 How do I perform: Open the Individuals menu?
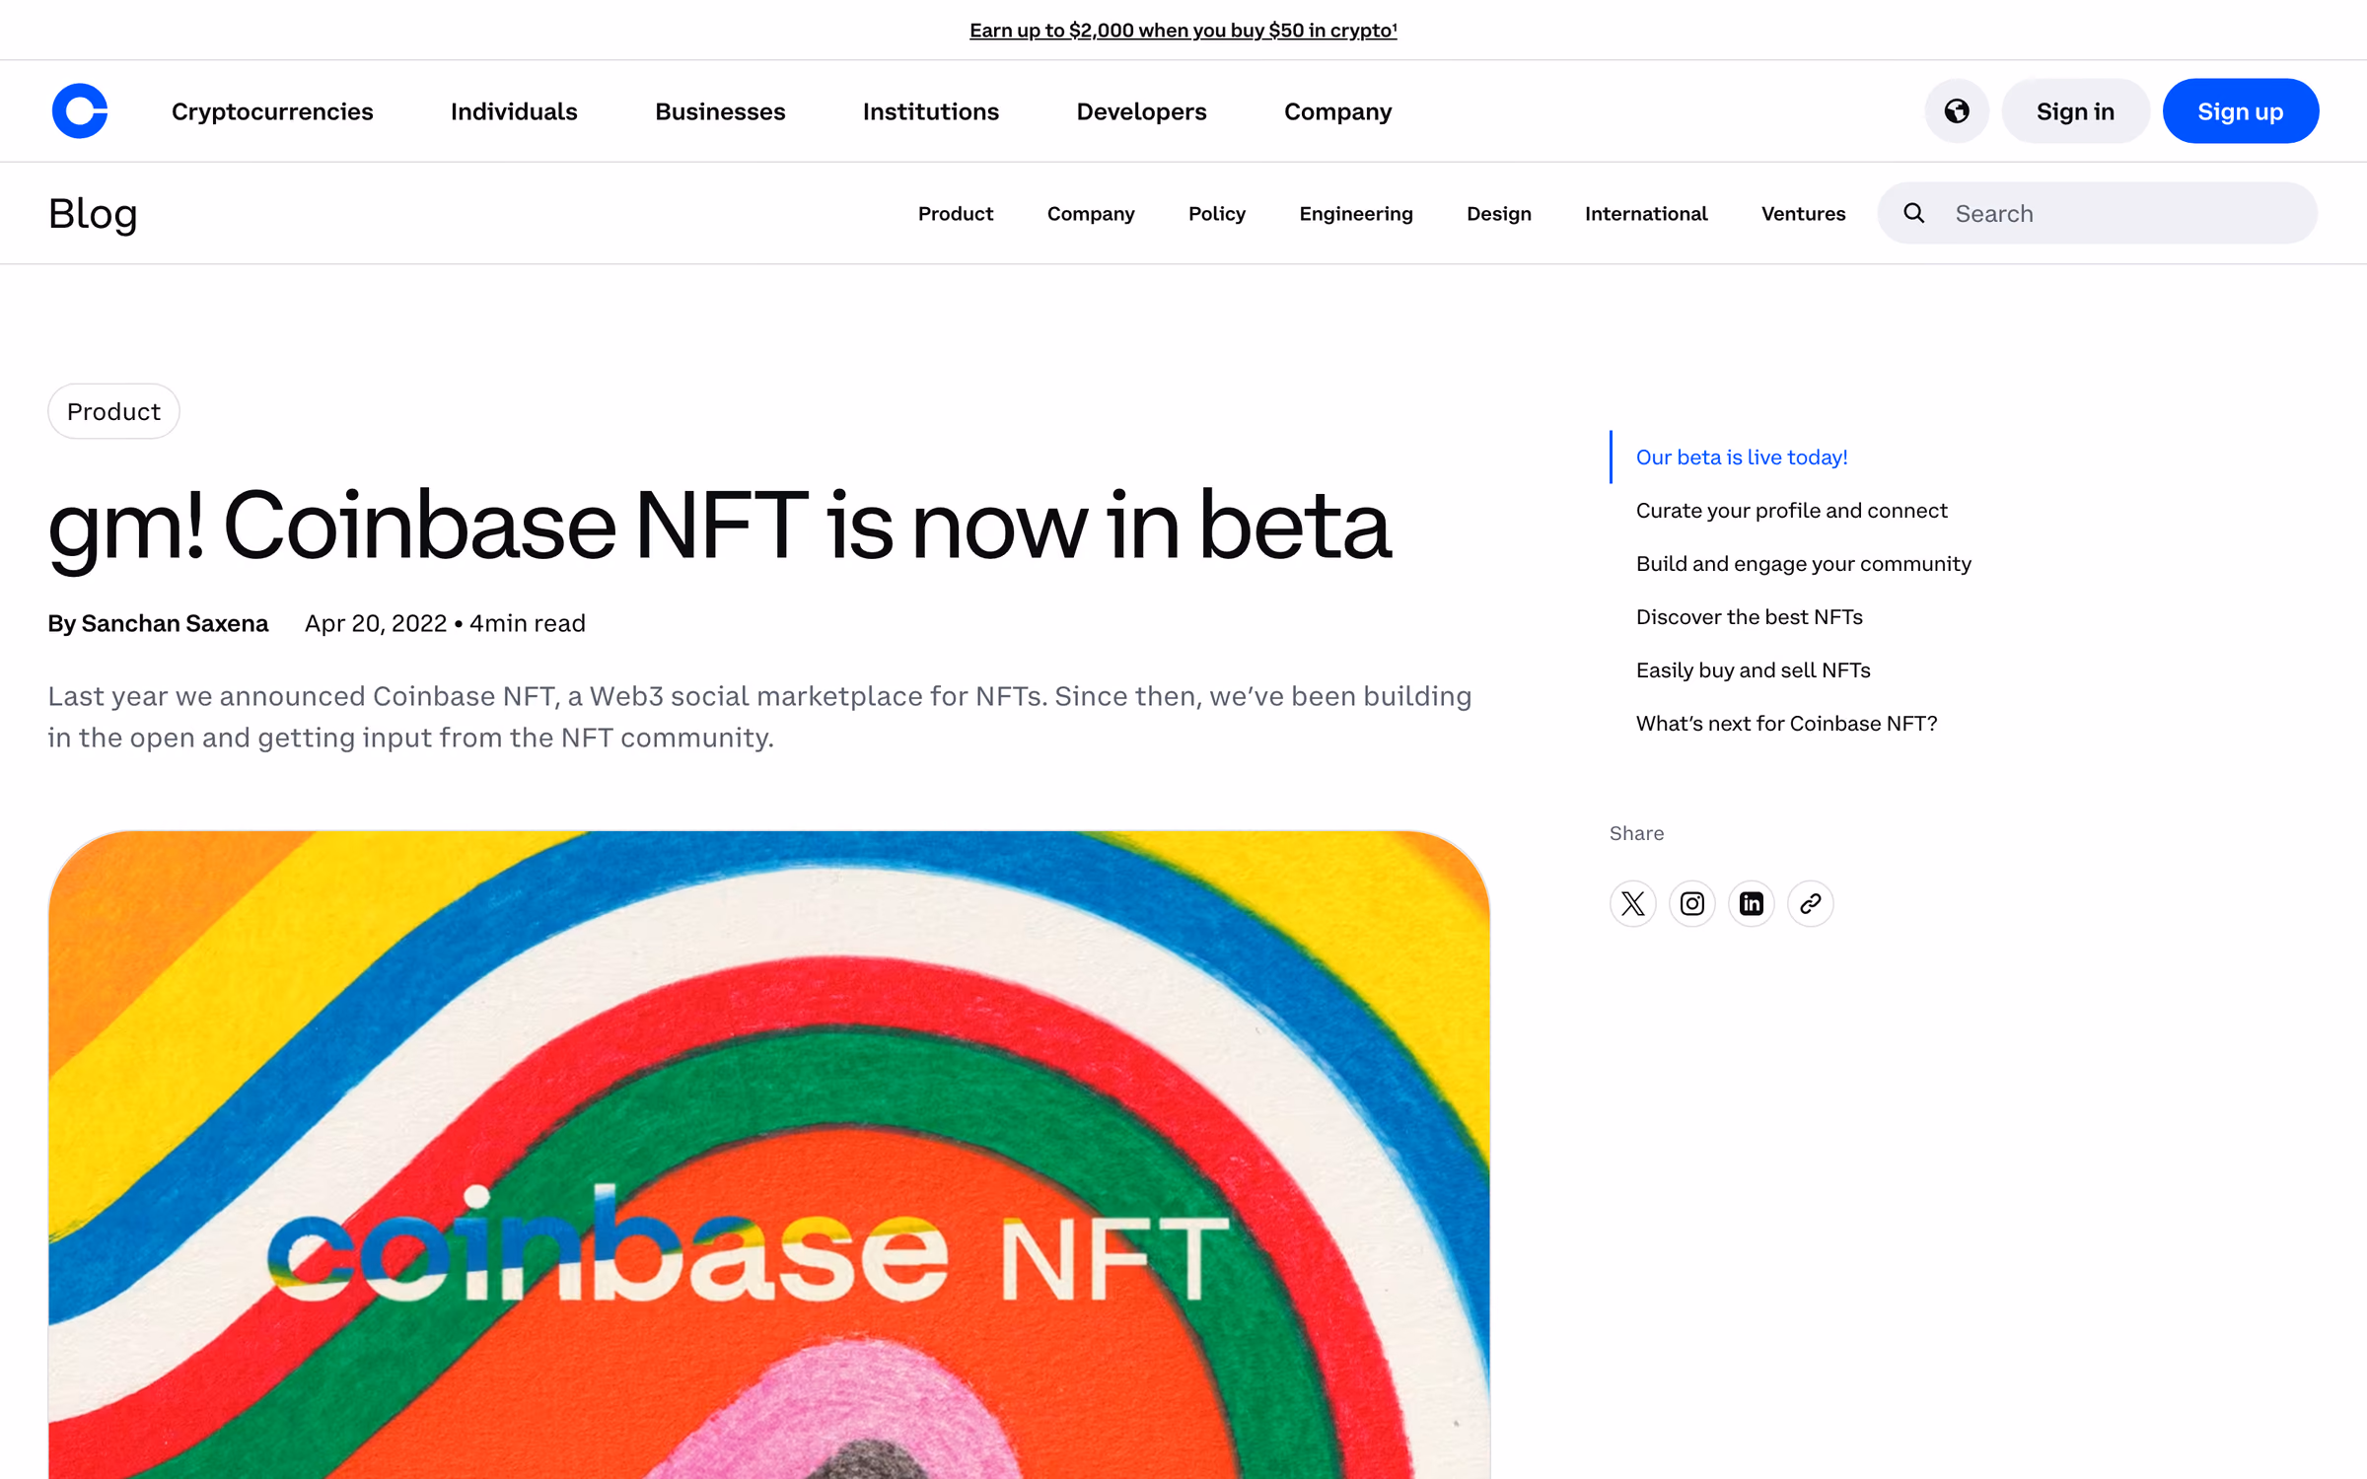click(x=514, y=111)
